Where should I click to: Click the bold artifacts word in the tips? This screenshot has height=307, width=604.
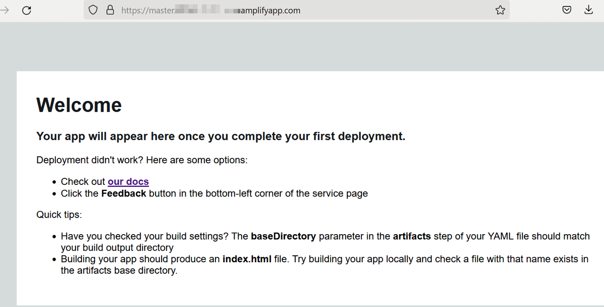point(412,236)
